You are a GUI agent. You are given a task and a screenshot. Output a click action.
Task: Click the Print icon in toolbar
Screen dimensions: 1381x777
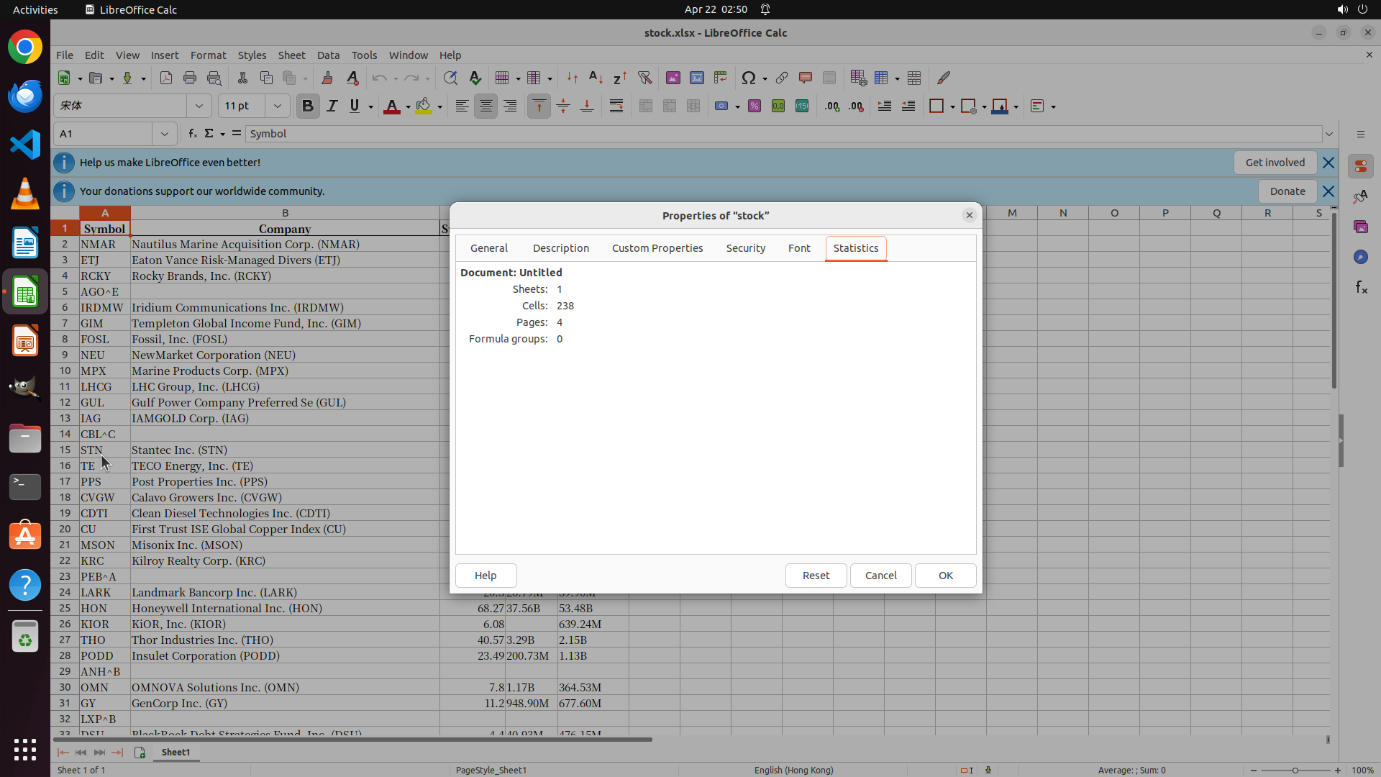tap(190, 78)
